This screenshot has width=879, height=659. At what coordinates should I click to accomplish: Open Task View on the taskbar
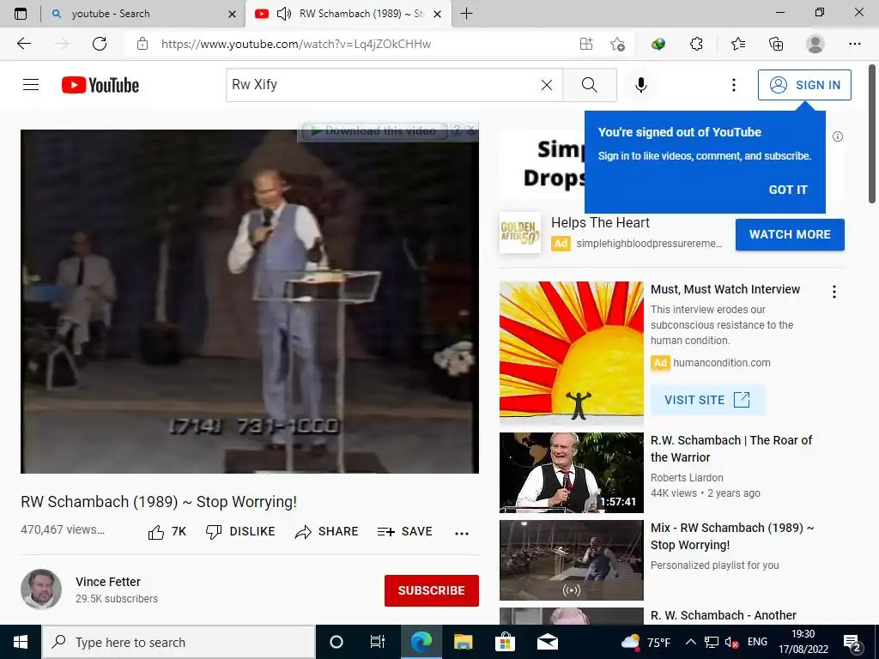tap(378, 642)
